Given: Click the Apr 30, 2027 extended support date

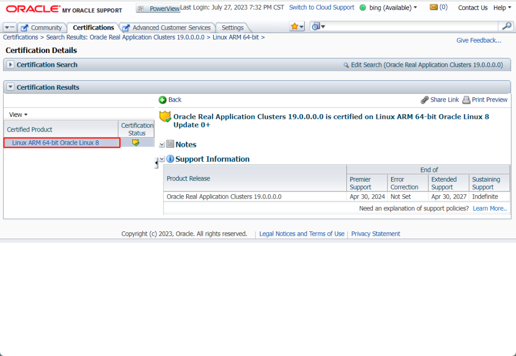Looking at the screenshot, I should [x=449, y=197].
